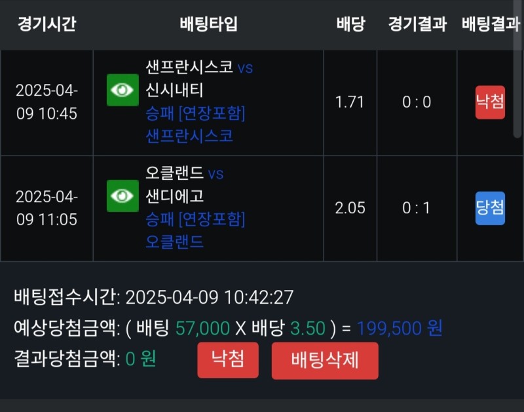Click the 배팅결과 column header

(x=491, y=24)
